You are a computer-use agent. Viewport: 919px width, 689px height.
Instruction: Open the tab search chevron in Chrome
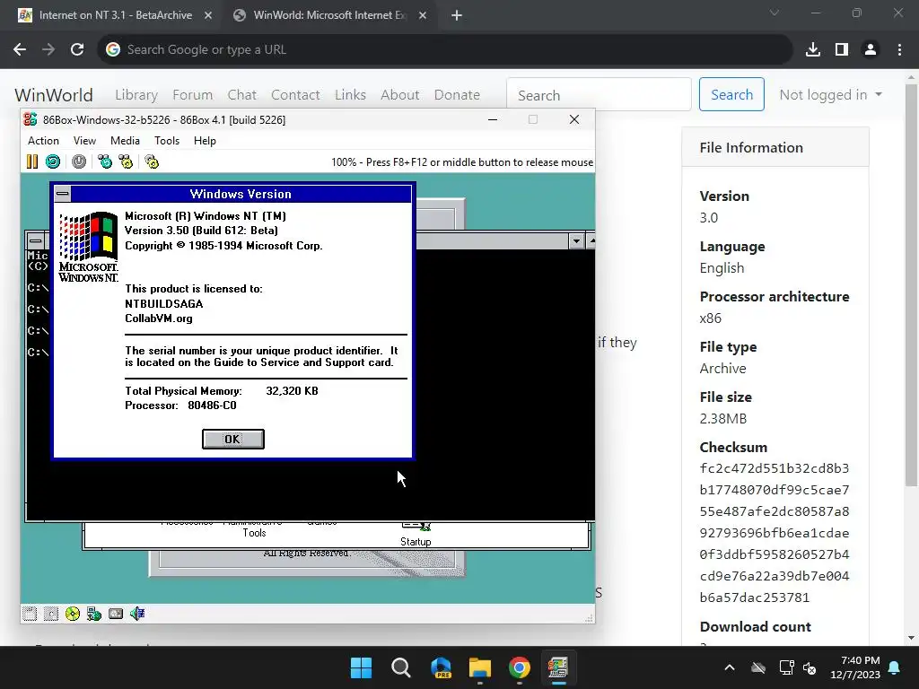point(775,13)
